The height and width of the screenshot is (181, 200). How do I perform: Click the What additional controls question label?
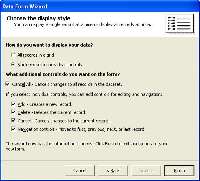63,74
